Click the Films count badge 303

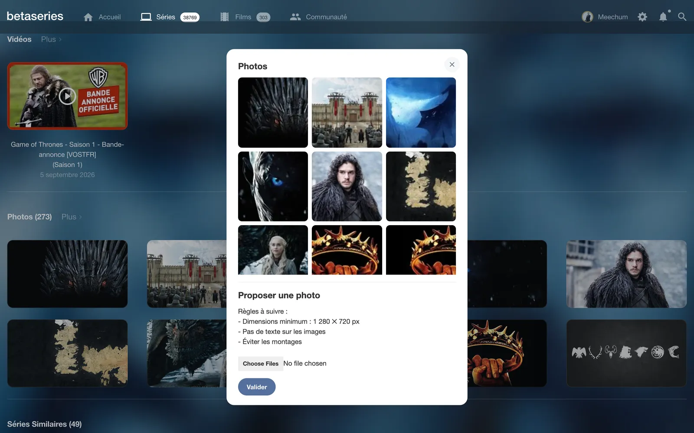(263, 17)
